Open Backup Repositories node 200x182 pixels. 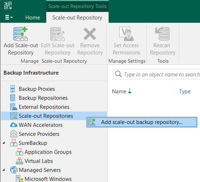point(43,98)
